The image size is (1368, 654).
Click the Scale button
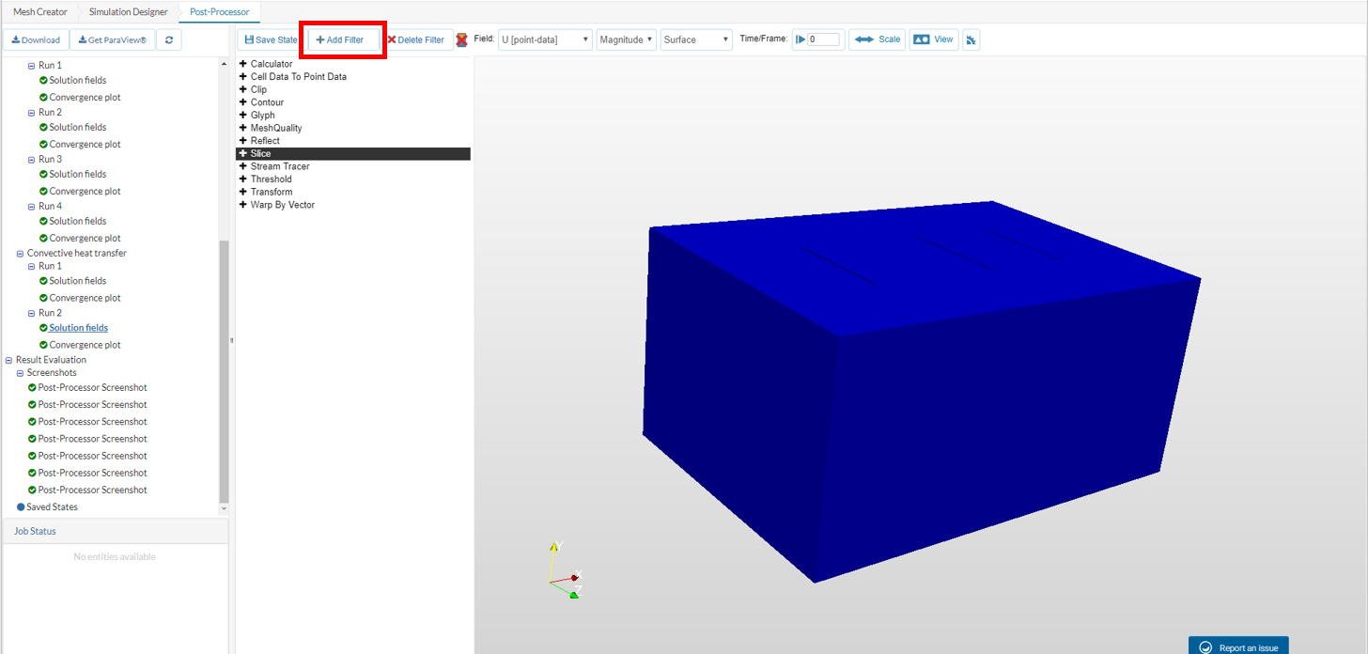[x=878, y=39]
